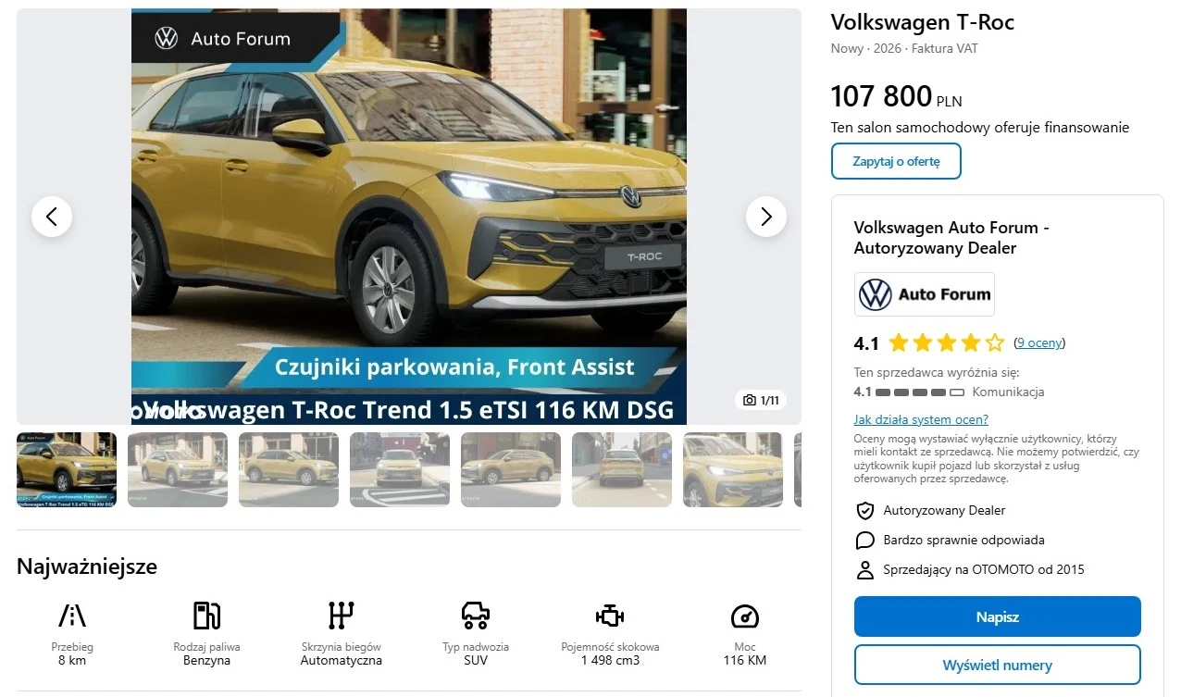This screenshot has width=1181, height=697.
Task: Click the main T-Roc gallery photo
Action: coord(409,217)
